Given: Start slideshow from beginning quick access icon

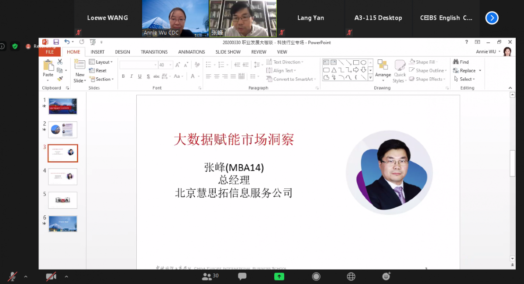Looking at the screenshot, I should tap(93, 42).
